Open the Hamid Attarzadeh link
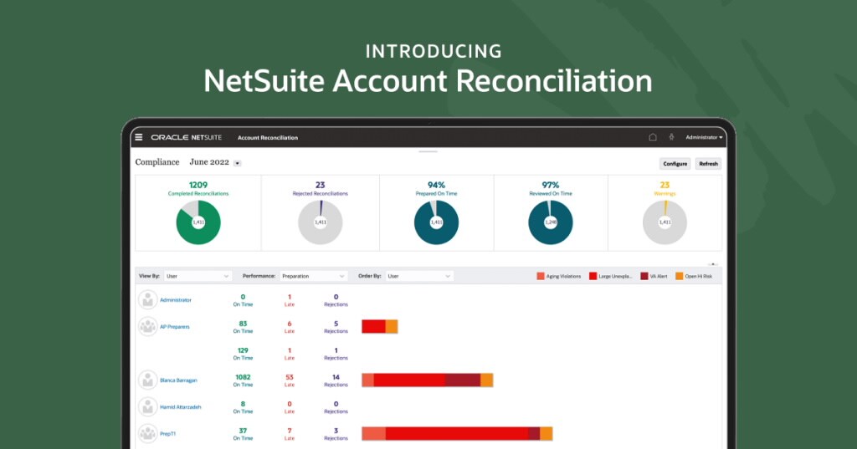Screen dimensions: 857x449 point(181,407)
